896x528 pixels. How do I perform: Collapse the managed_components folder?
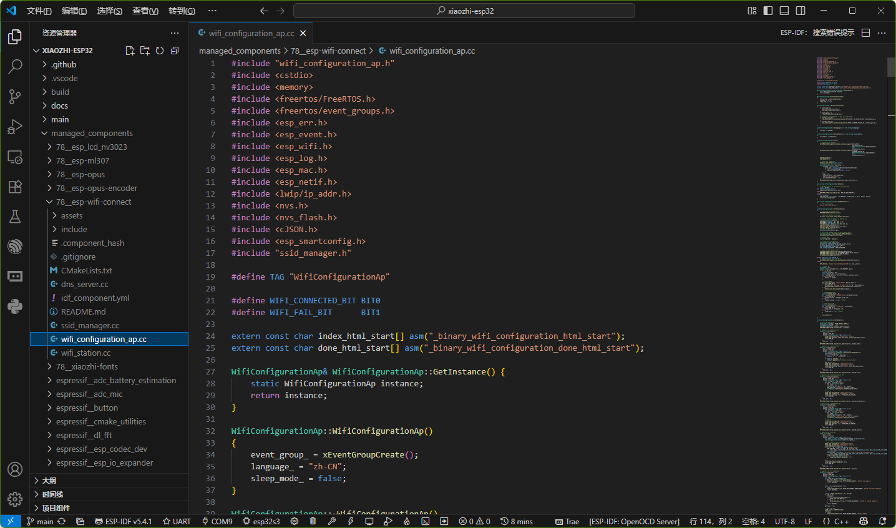point(92,133)
